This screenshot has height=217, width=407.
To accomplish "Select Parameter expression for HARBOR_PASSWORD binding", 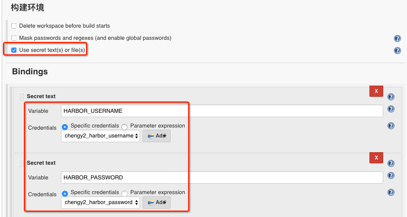I will 124,193.
